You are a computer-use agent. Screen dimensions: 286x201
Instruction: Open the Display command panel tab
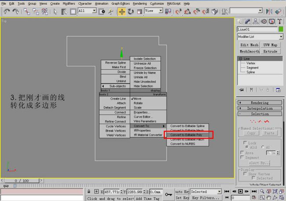click(272, 22)
